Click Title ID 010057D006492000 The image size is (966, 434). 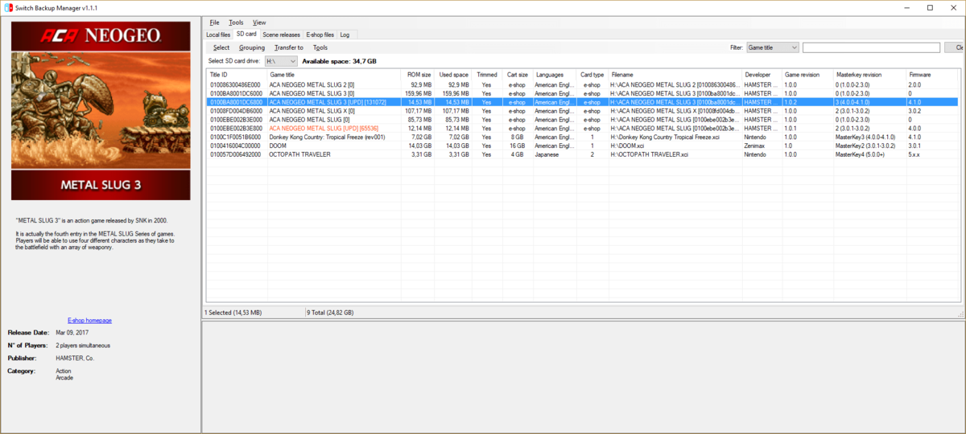click(x=235, y=154)
